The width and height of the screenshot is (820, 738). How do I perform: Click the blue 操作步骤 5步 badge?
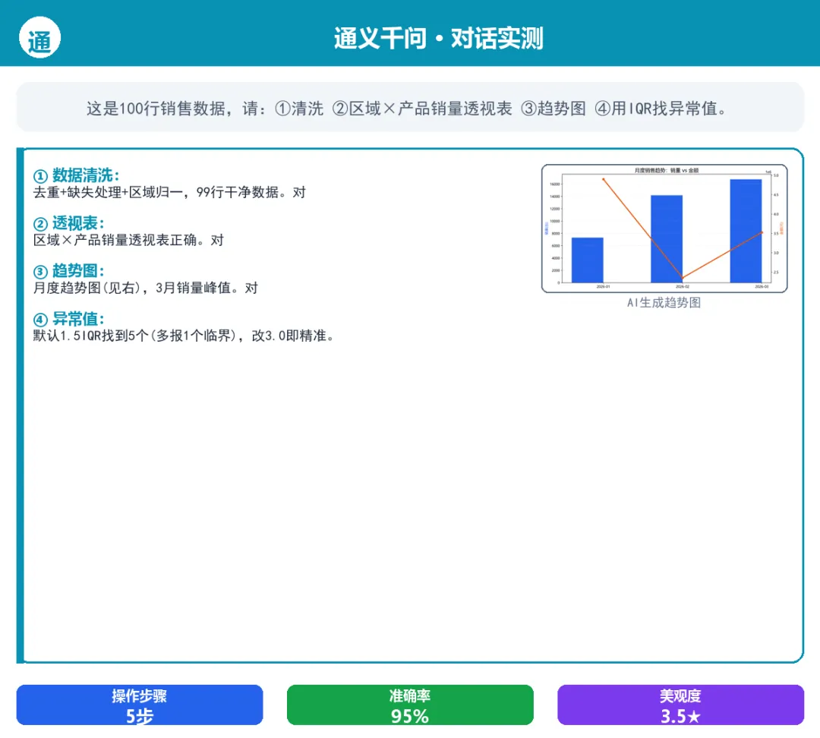coord(140,705)
